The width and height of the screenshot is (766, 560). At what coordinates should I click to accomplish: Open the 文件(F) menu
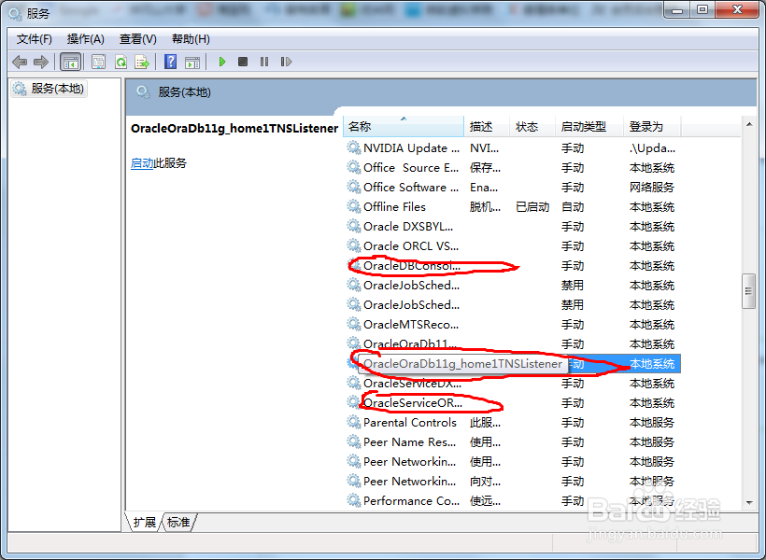(35, 39)
